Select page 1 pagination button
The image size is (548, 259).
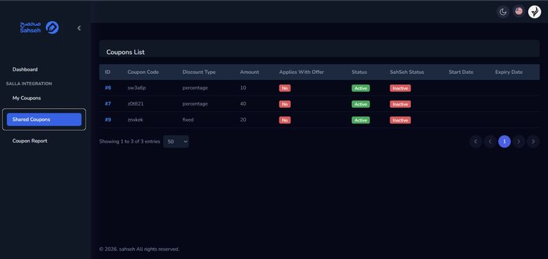[504, 141]
